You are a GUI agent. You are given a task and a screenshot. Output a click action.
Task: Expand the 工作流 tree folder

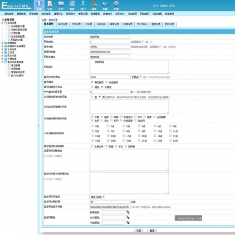coord(3,53)
